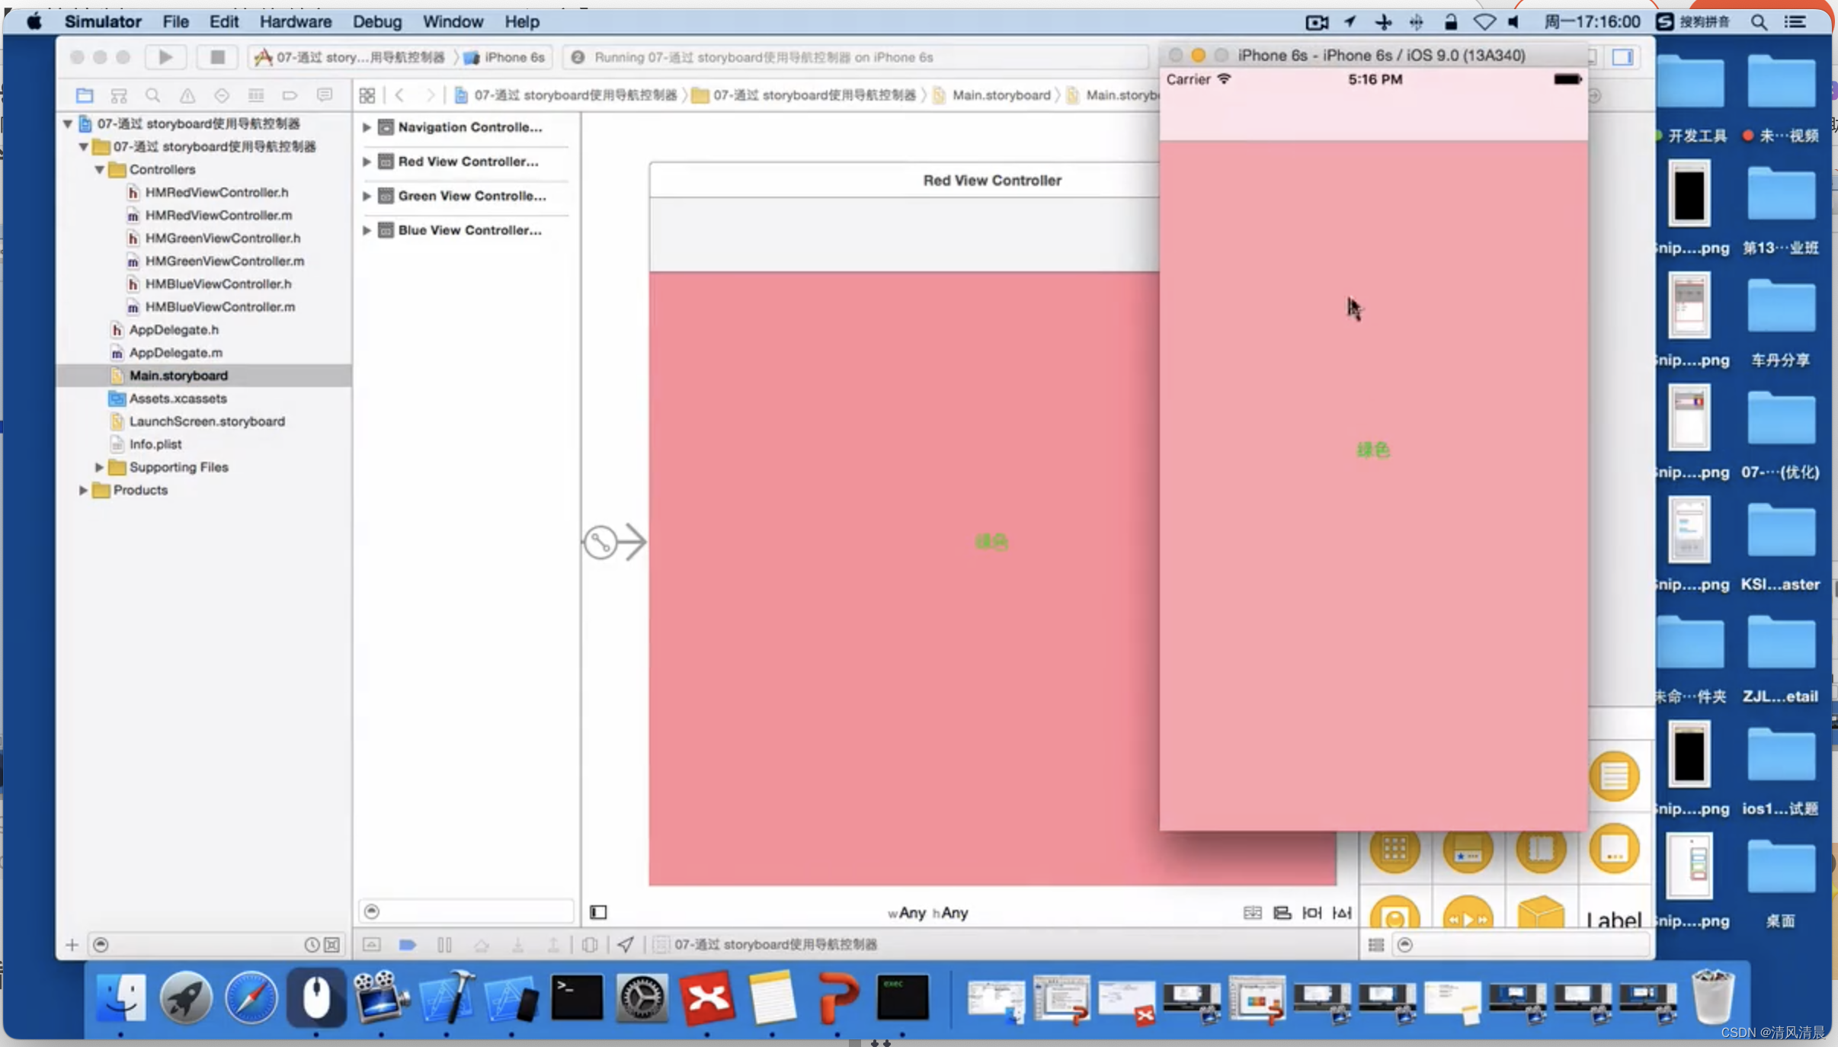This screenshot has width=1838, height=1047.
Task: Expand the Navigation Controller scene
Action: click(x=366, y=126)
